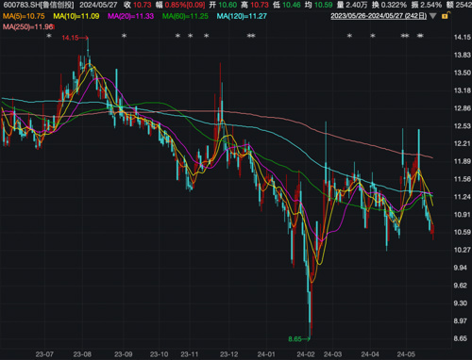
Task: Click the 10.27 price axis label
Action: [463, 250]
